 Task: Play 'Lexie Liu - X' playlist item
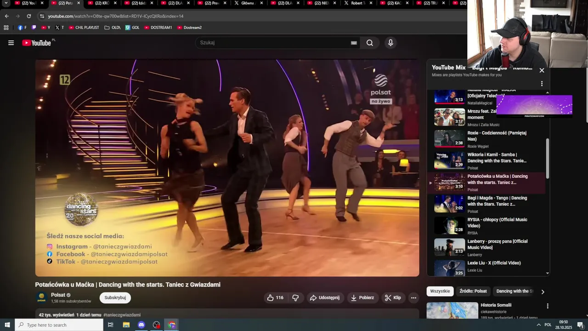487,268
